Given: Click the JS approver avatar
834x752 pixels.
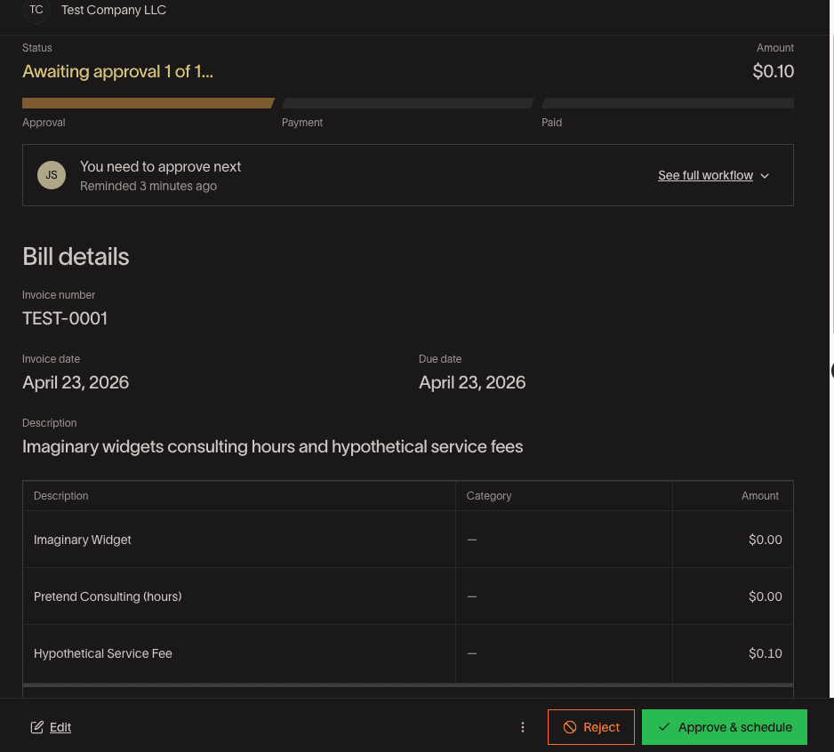Looking at the screenshot, I should coord(52,175).
